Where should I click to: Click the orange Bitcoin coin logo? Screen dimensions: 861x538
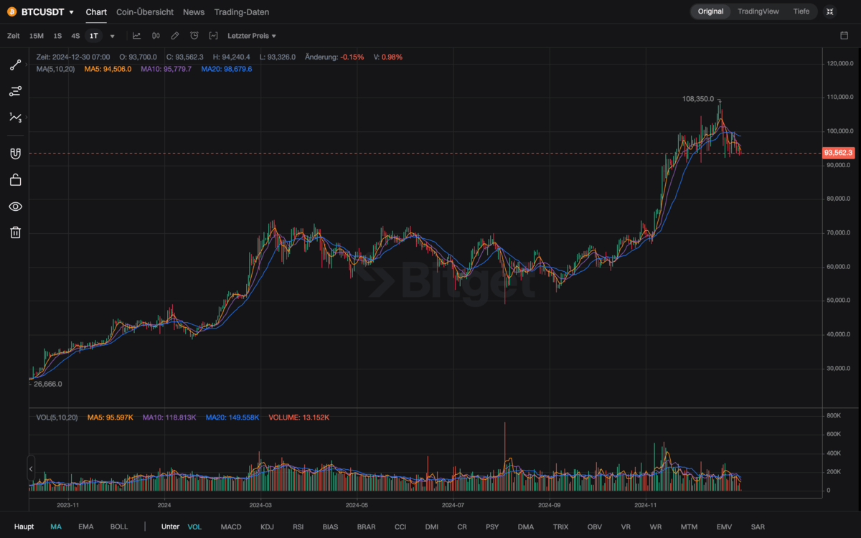tap(11, 12)
